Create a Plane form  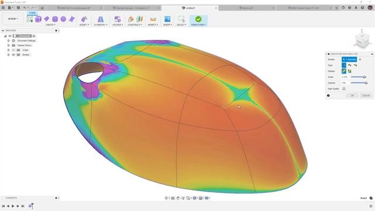[47, 19]
